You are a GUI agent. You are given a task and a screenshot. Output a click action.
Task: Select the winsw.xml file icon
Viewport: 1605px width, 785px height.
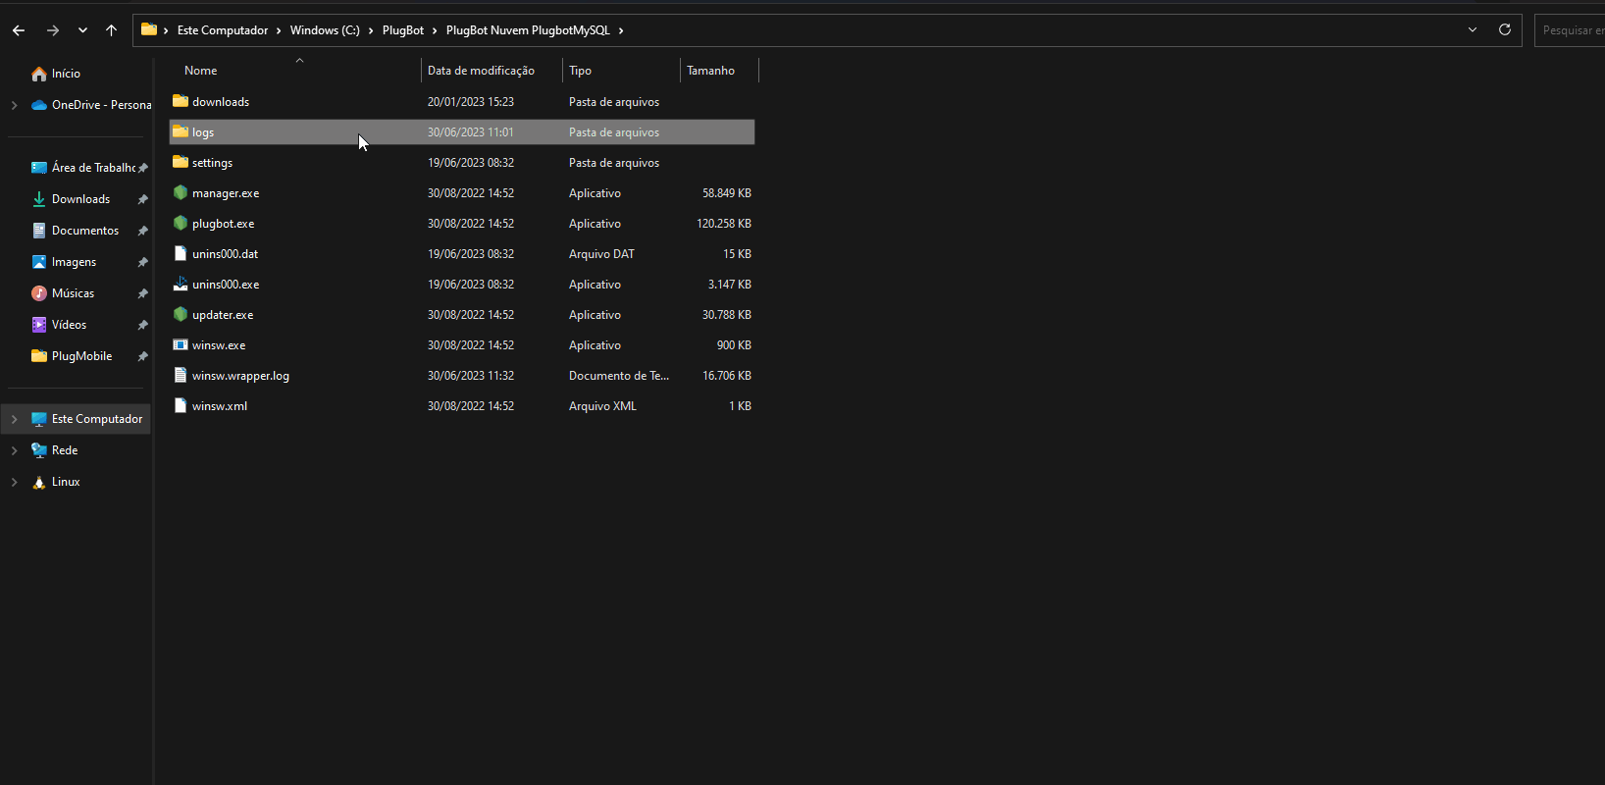pyautogui.click(x=181, y=405)
